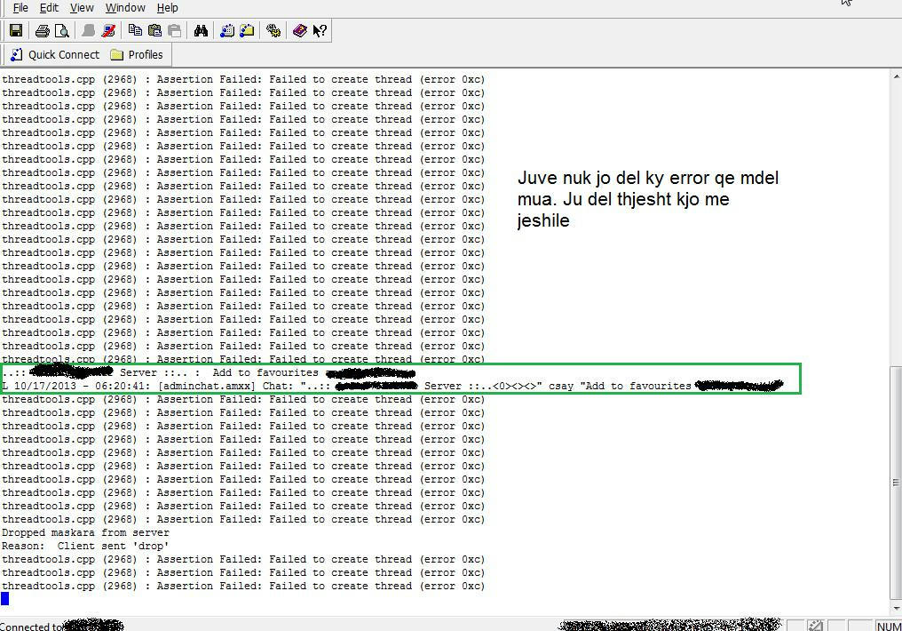Click the 'Server ::.. : Add to favourites' line

coord(209,372)
